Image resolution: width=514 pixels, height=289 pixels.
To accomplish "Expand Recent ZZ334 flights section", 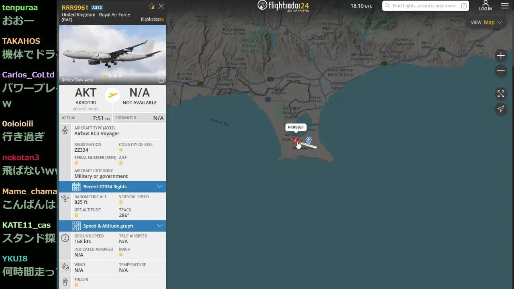I will coord(112,187).
